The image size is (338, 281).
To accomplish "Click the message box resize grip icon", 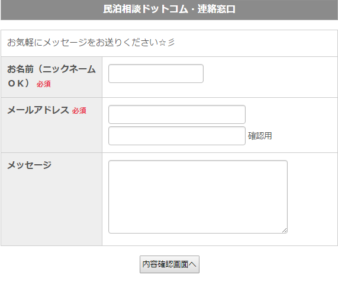I will (285, 231).
